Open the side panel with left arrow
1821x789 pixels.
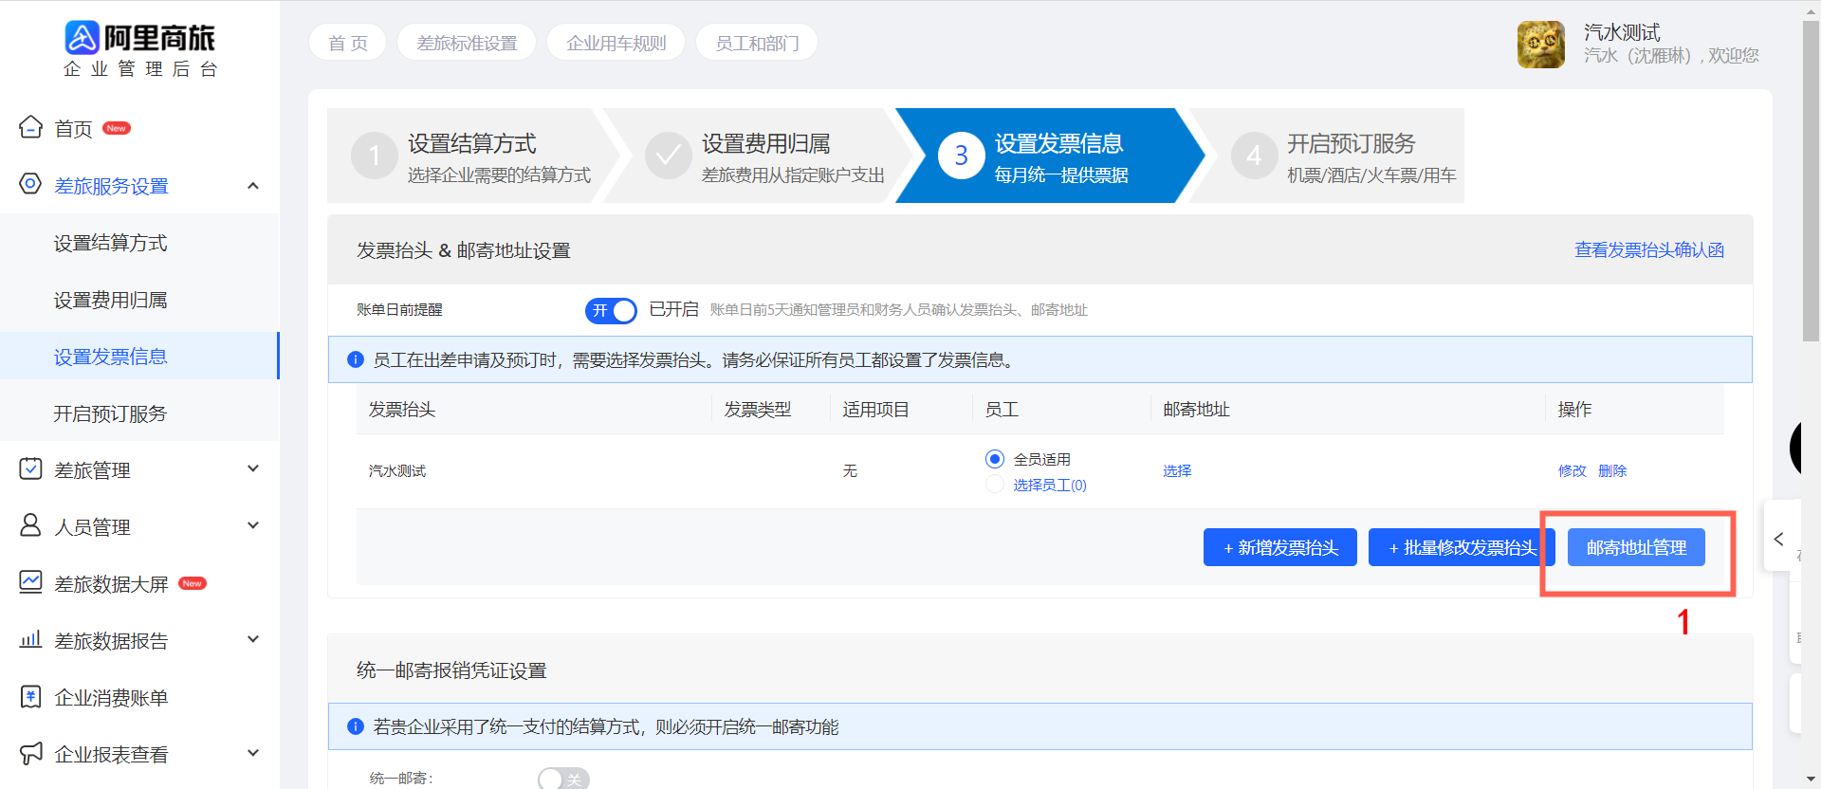(x=1779, y=539)
